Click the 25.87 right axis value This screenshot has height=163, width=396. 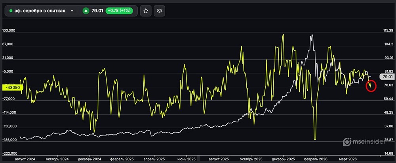[389, 140]
